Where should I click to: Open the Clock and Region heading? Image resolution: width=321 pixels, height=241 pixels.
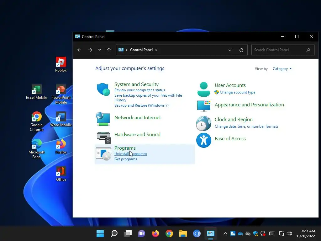[x=234, y=120]
